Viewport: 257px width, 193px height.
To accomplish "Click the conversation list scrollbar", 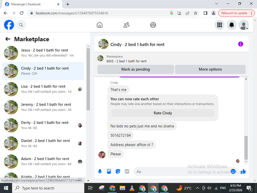I will click(88, 79).
